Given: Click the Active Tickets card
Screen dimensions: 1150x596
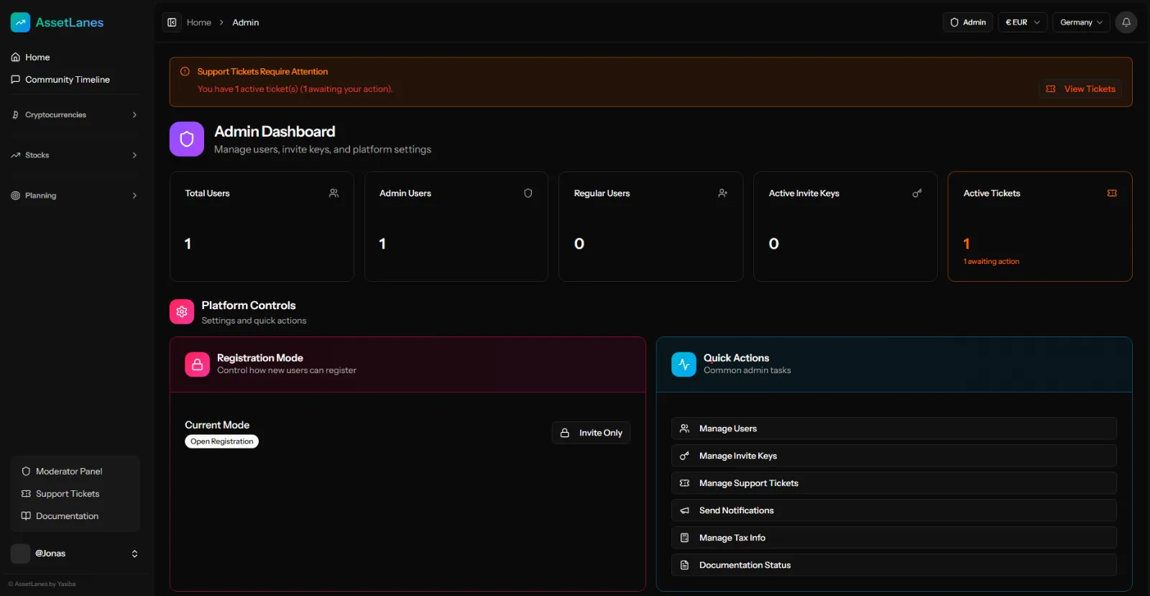Looking at the screenshot, I should tap(1040, 226).
